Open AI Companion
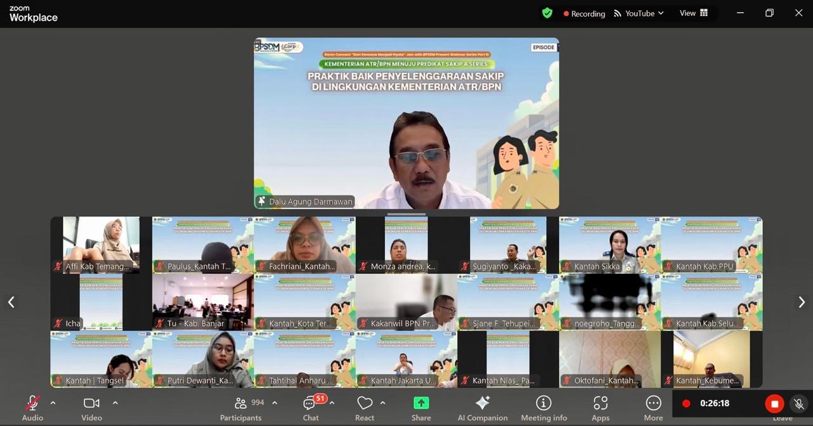This screenshot has width=813, height=426. point(483,404)
